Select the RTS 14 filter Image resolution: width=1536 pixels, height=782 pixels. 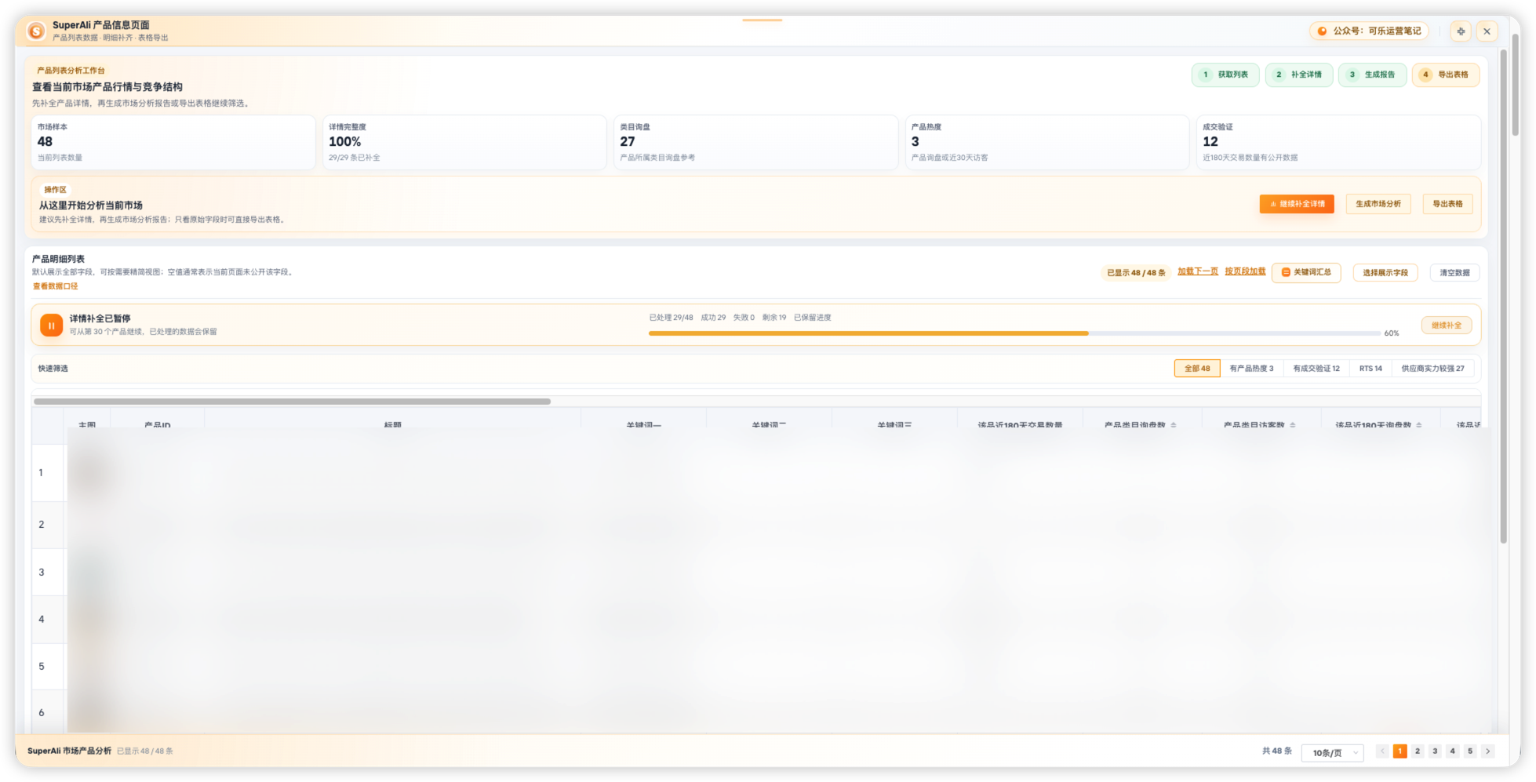[1370, 369]
